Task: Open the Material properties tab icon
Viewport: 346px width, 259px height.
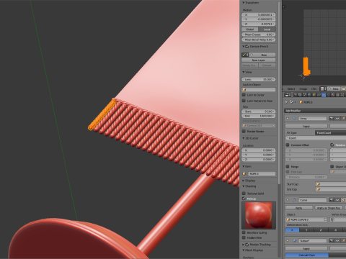Action: point(333,95)
